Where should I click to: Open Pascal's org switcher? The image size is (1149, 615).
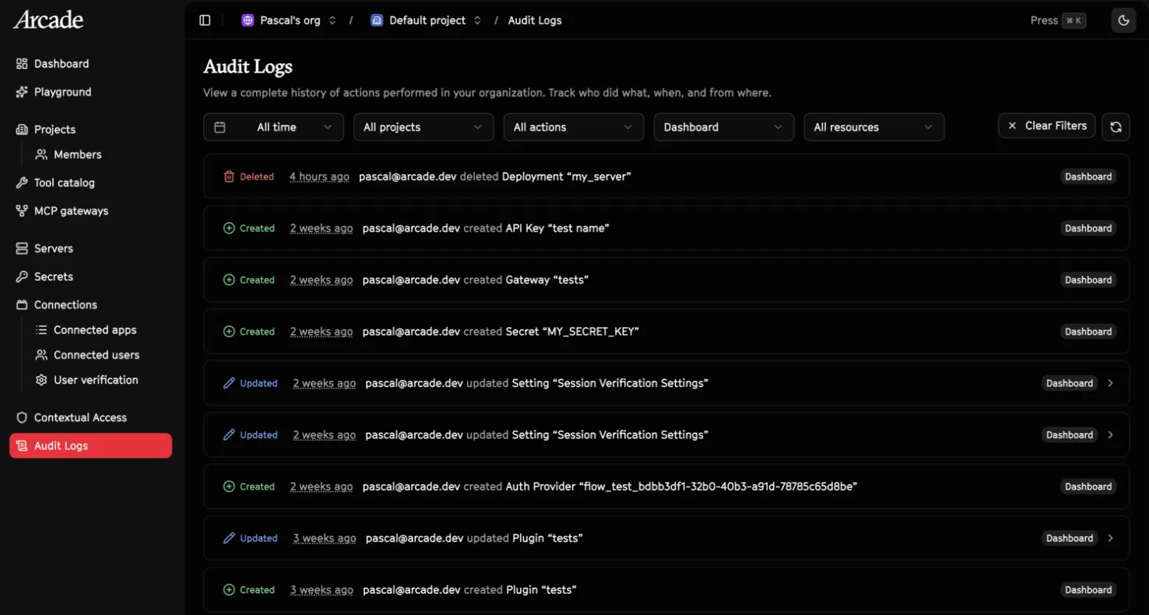tap(290, 20)
